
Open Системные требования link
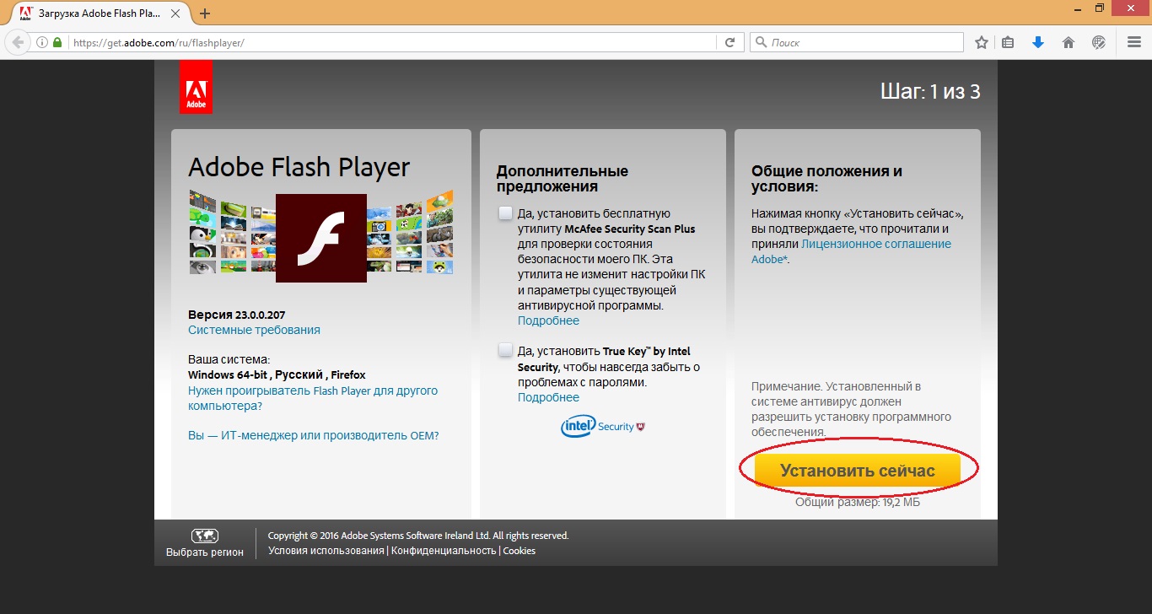click(x=254, y=330)
